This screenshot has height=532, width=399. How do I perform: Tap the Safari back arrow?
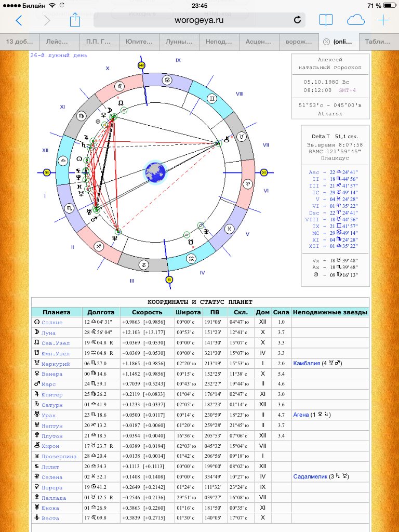click(x=19, y=21)
